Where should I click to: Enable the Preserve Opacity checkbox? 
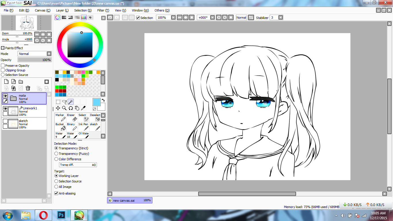point(3,66)
